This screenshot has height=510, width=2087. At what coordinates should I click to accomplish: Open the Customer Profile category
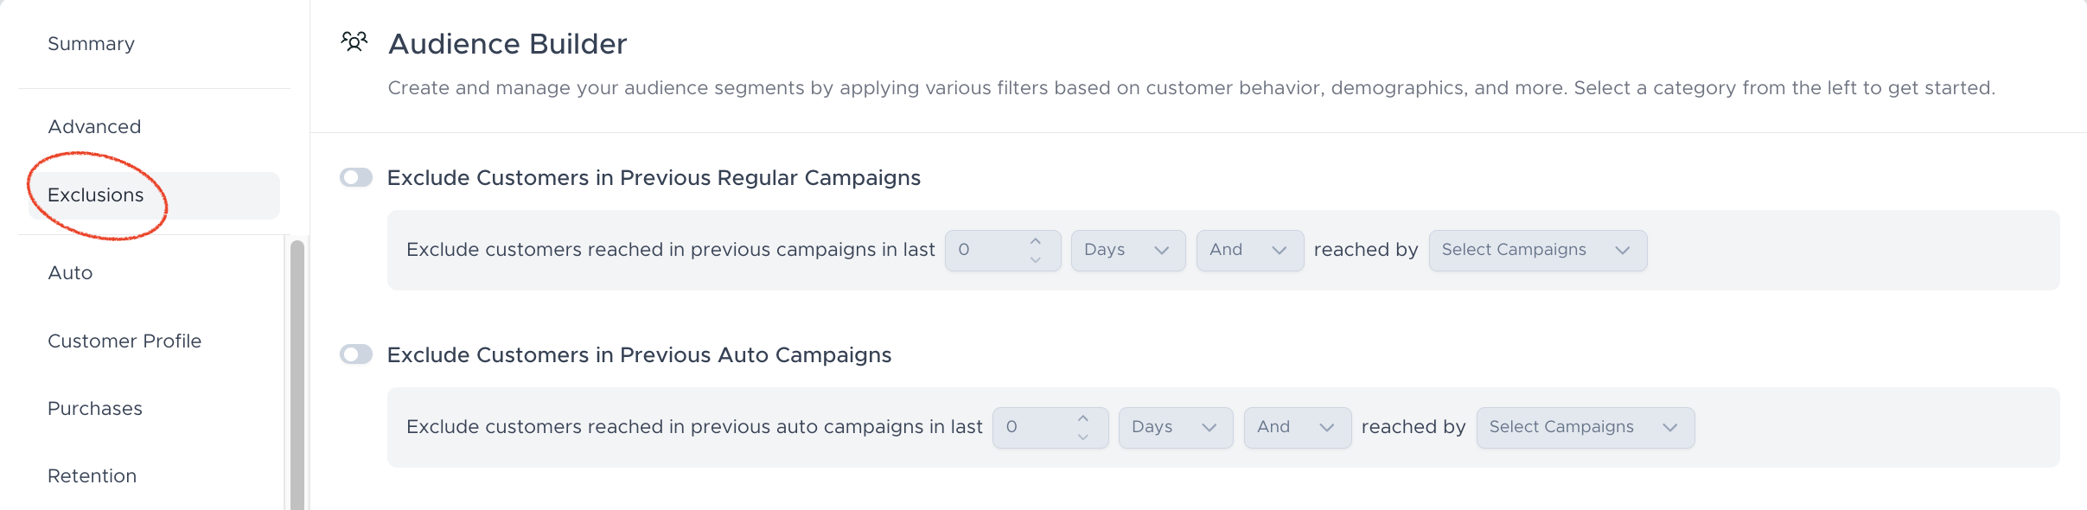pyautogui.click(x=124, y=341)
